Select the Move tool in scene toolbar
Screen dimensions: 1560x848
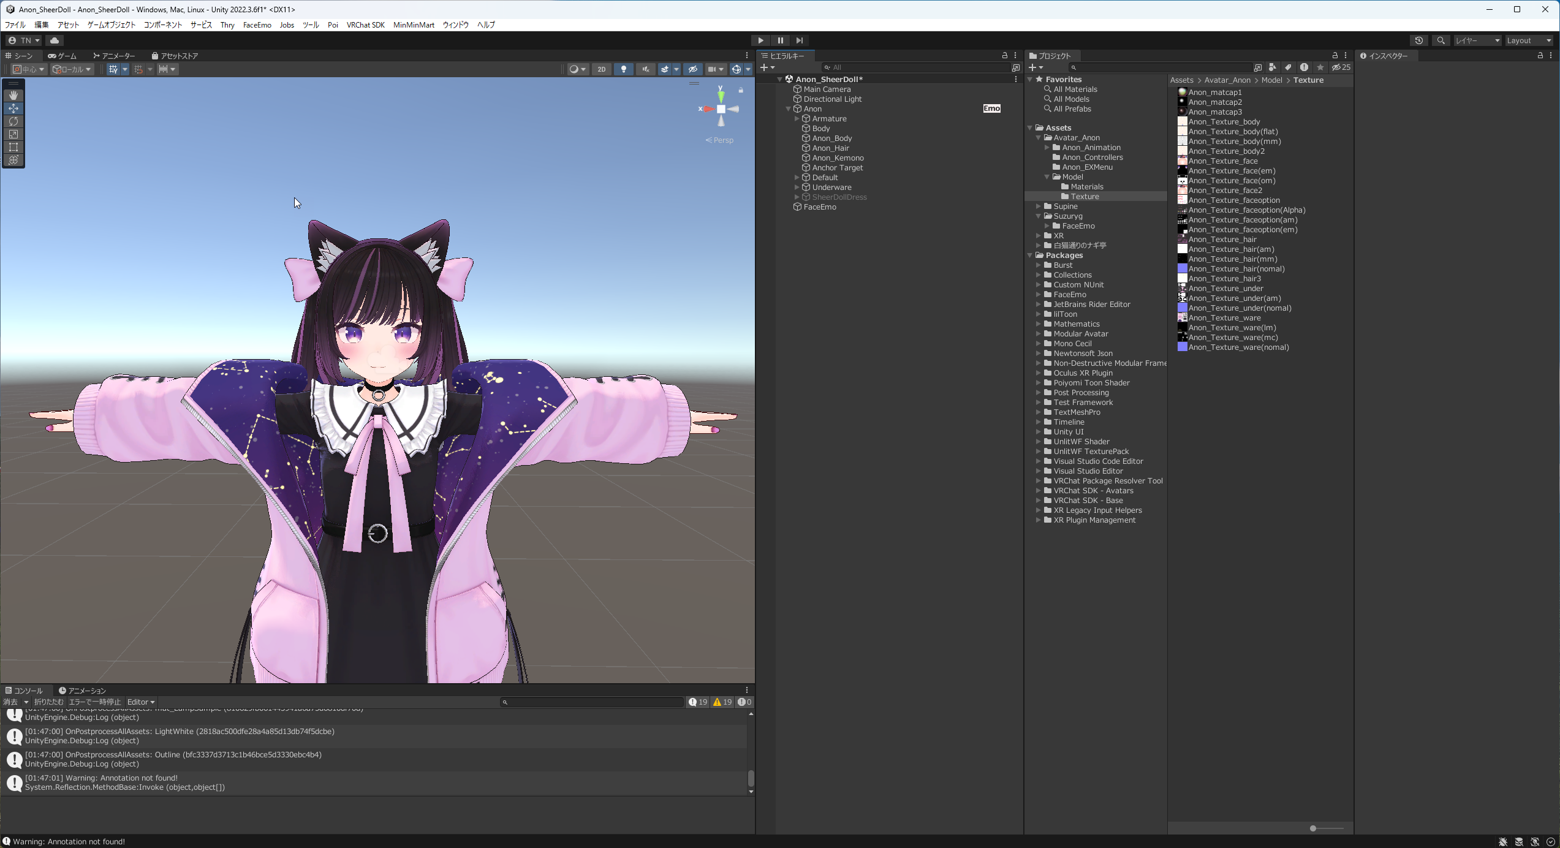pos(13,108)
